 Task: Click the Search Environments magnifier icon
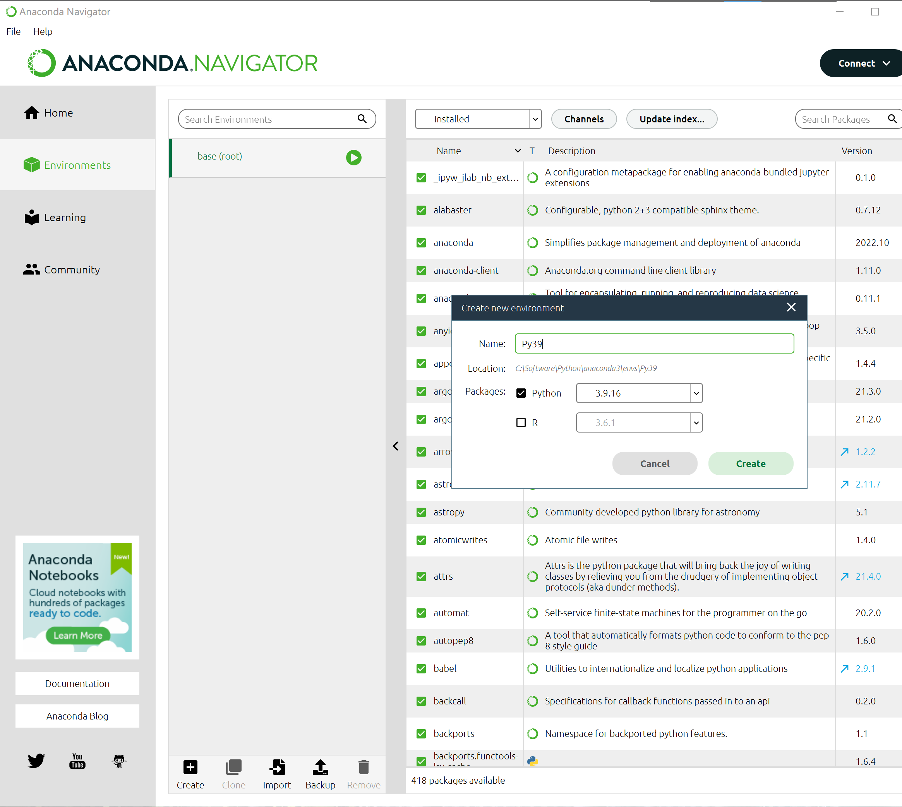pos(362,119)
